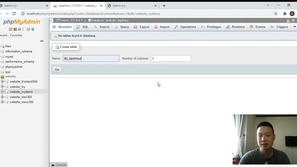This screenshot has height=167, width=297.
Task: Switch to the Routines tab
Action: pos(235,27)
